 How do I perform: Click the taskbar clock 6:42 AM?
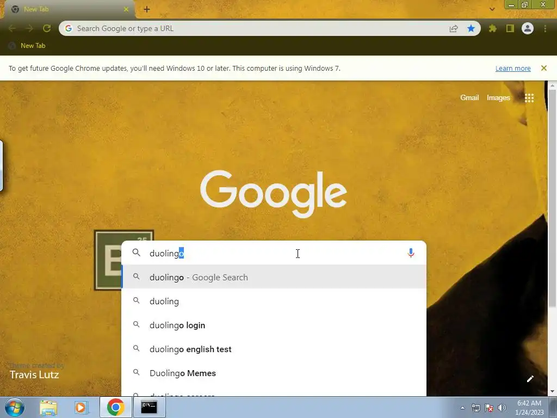(x=529, y=408)
